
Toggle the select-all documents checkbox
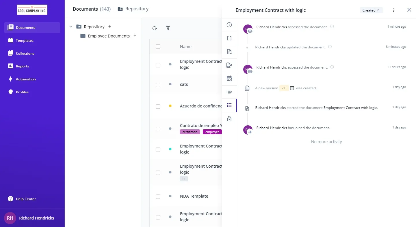pyautogui.click(x=158, y=46)
